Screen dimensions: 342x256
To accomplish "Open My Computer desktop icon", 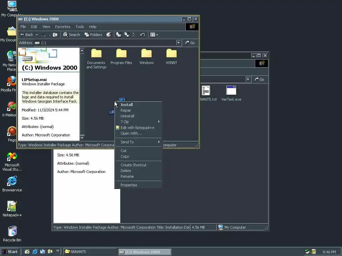I will pos(12,9).
